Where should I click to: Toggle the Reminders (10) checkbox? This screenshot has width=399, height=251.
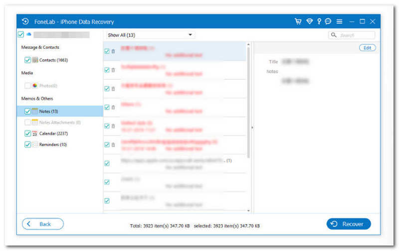click(27, 144)
